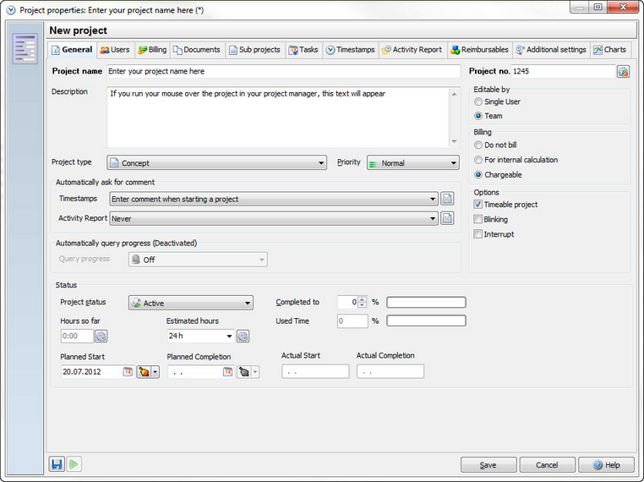Click the generate project number icon
This screenshot has height=482, width=644.
[623, 72]
